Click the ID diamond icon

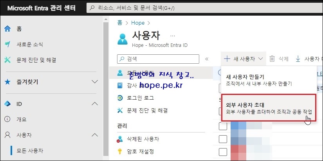coord(7,104)
